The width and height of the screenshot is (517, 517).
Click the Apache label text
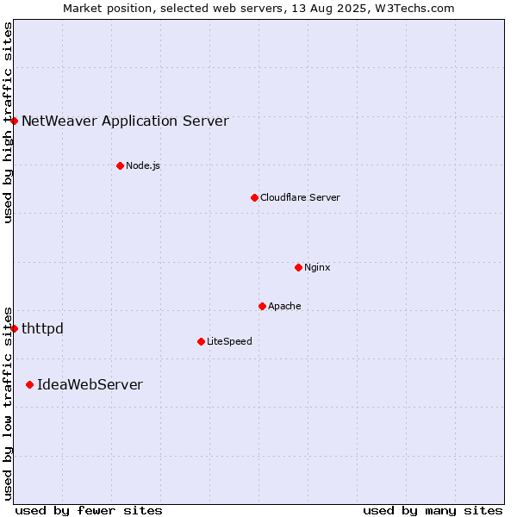coord(284,306)
